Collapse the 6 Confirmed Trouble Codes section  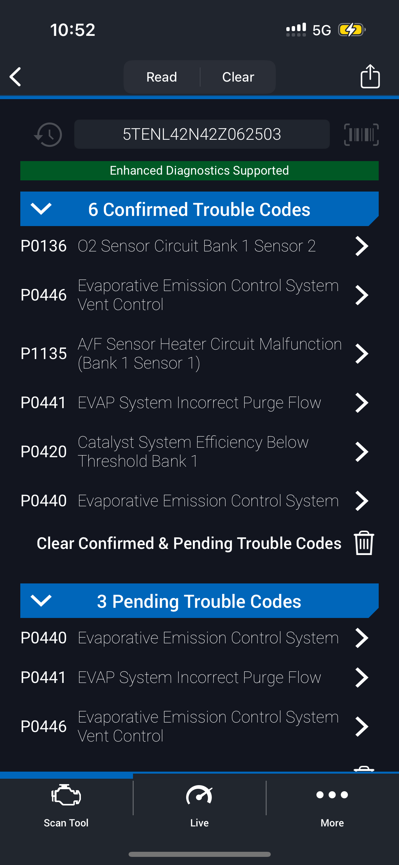click(41, 209)
